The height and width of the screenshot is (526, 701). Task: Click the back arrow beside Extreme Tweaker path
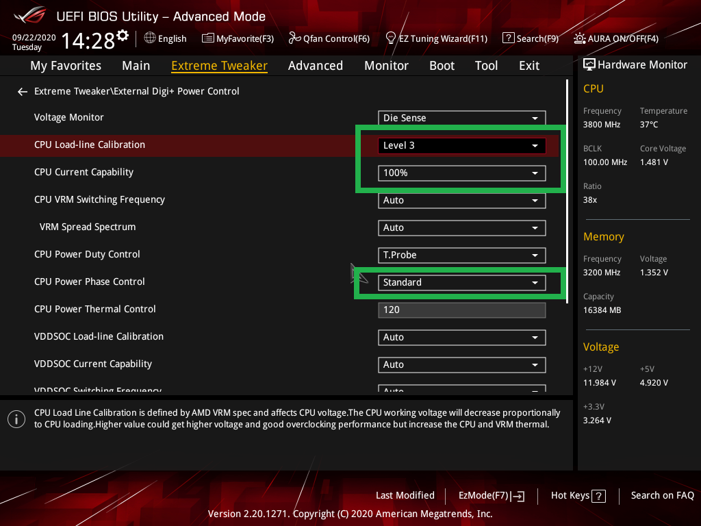23,92
